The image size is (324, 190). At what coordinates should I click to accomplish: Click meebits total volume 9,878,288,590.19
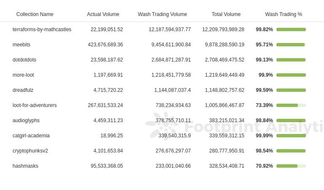click(x=225, y=45)
